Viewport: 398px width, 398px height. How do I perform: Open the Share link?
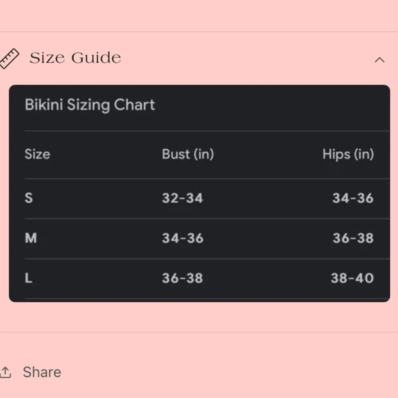tap(42, 372)
